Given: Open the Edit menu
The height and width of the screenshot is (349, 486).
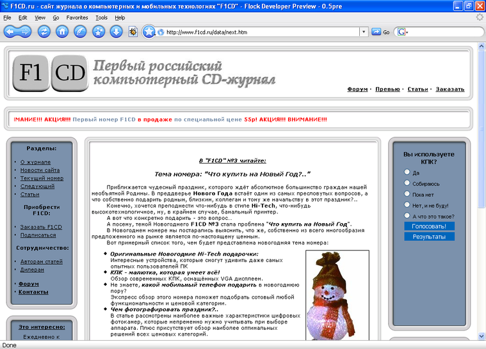Looking at the screenshot, I should (x=22, y=18).
